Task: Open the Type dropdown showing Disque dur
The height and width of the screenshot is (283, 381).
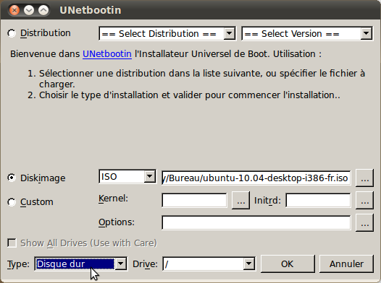Action: click(81, 264)
